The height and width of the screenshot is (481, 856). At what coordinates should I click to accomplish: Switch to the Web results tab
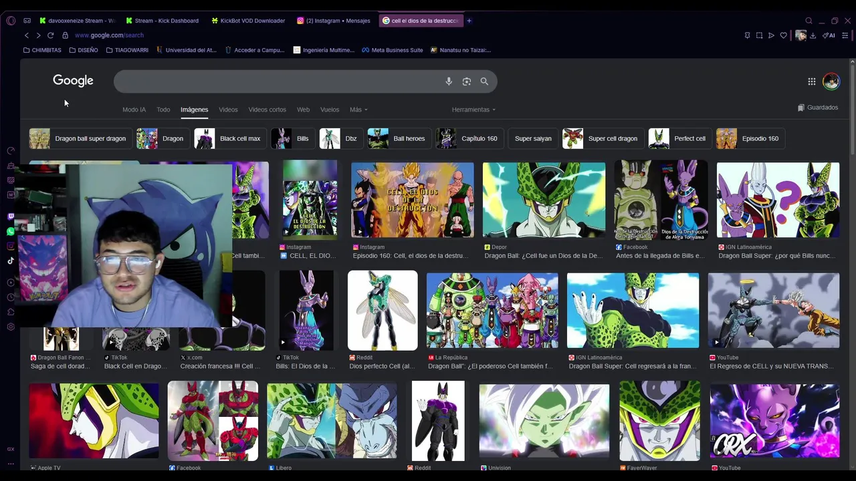[303, 110]
